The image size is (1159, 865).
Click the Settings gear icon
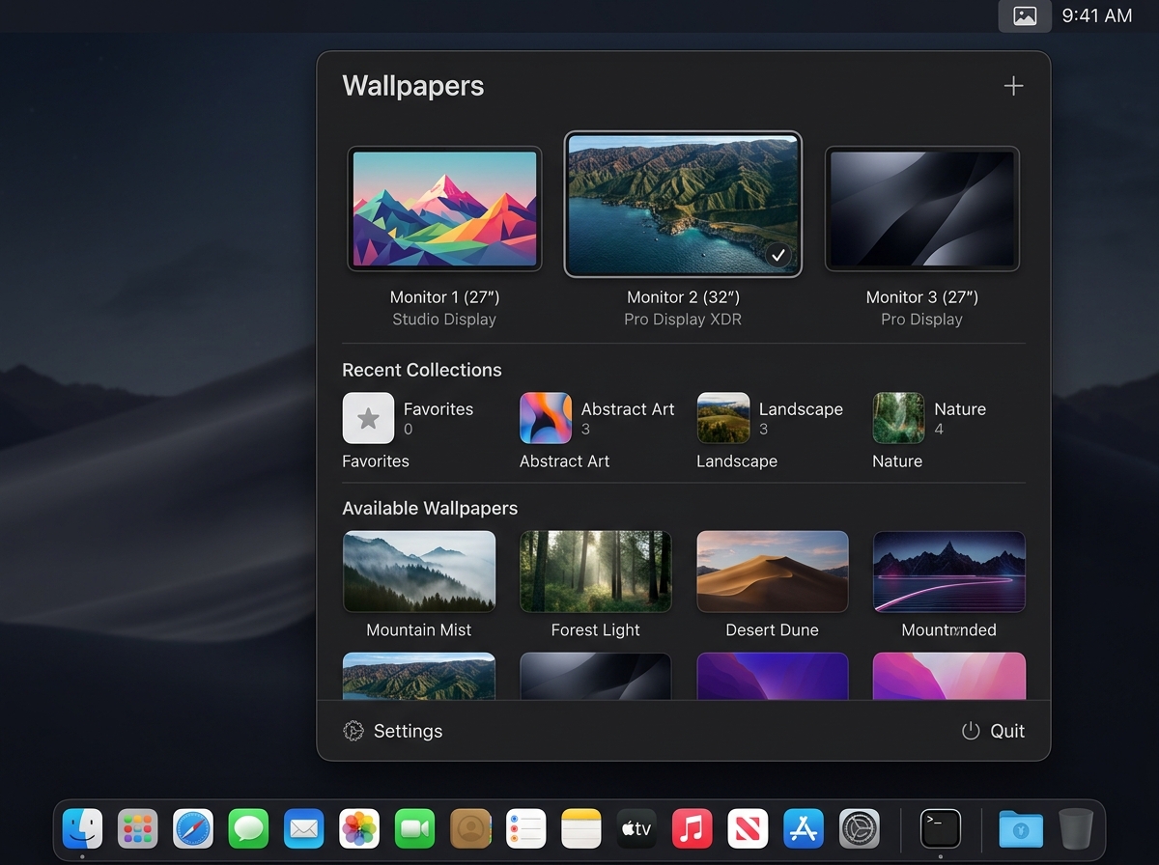coord(353,731)
